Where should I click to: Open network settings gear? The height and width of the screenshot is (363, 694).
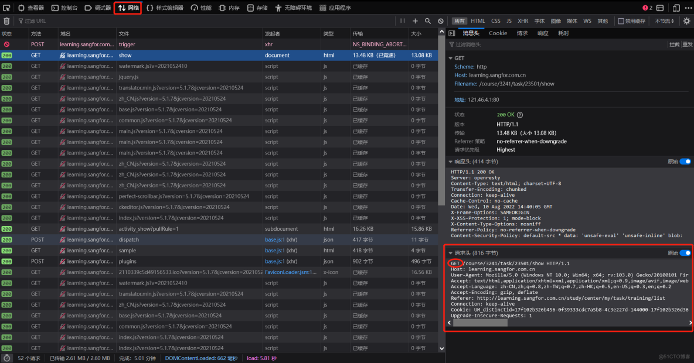pos(686,21)
